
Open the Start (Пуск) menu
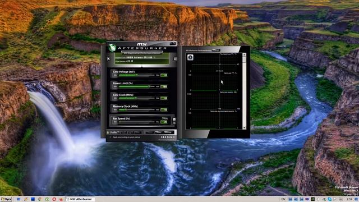(x=6, y=199)
